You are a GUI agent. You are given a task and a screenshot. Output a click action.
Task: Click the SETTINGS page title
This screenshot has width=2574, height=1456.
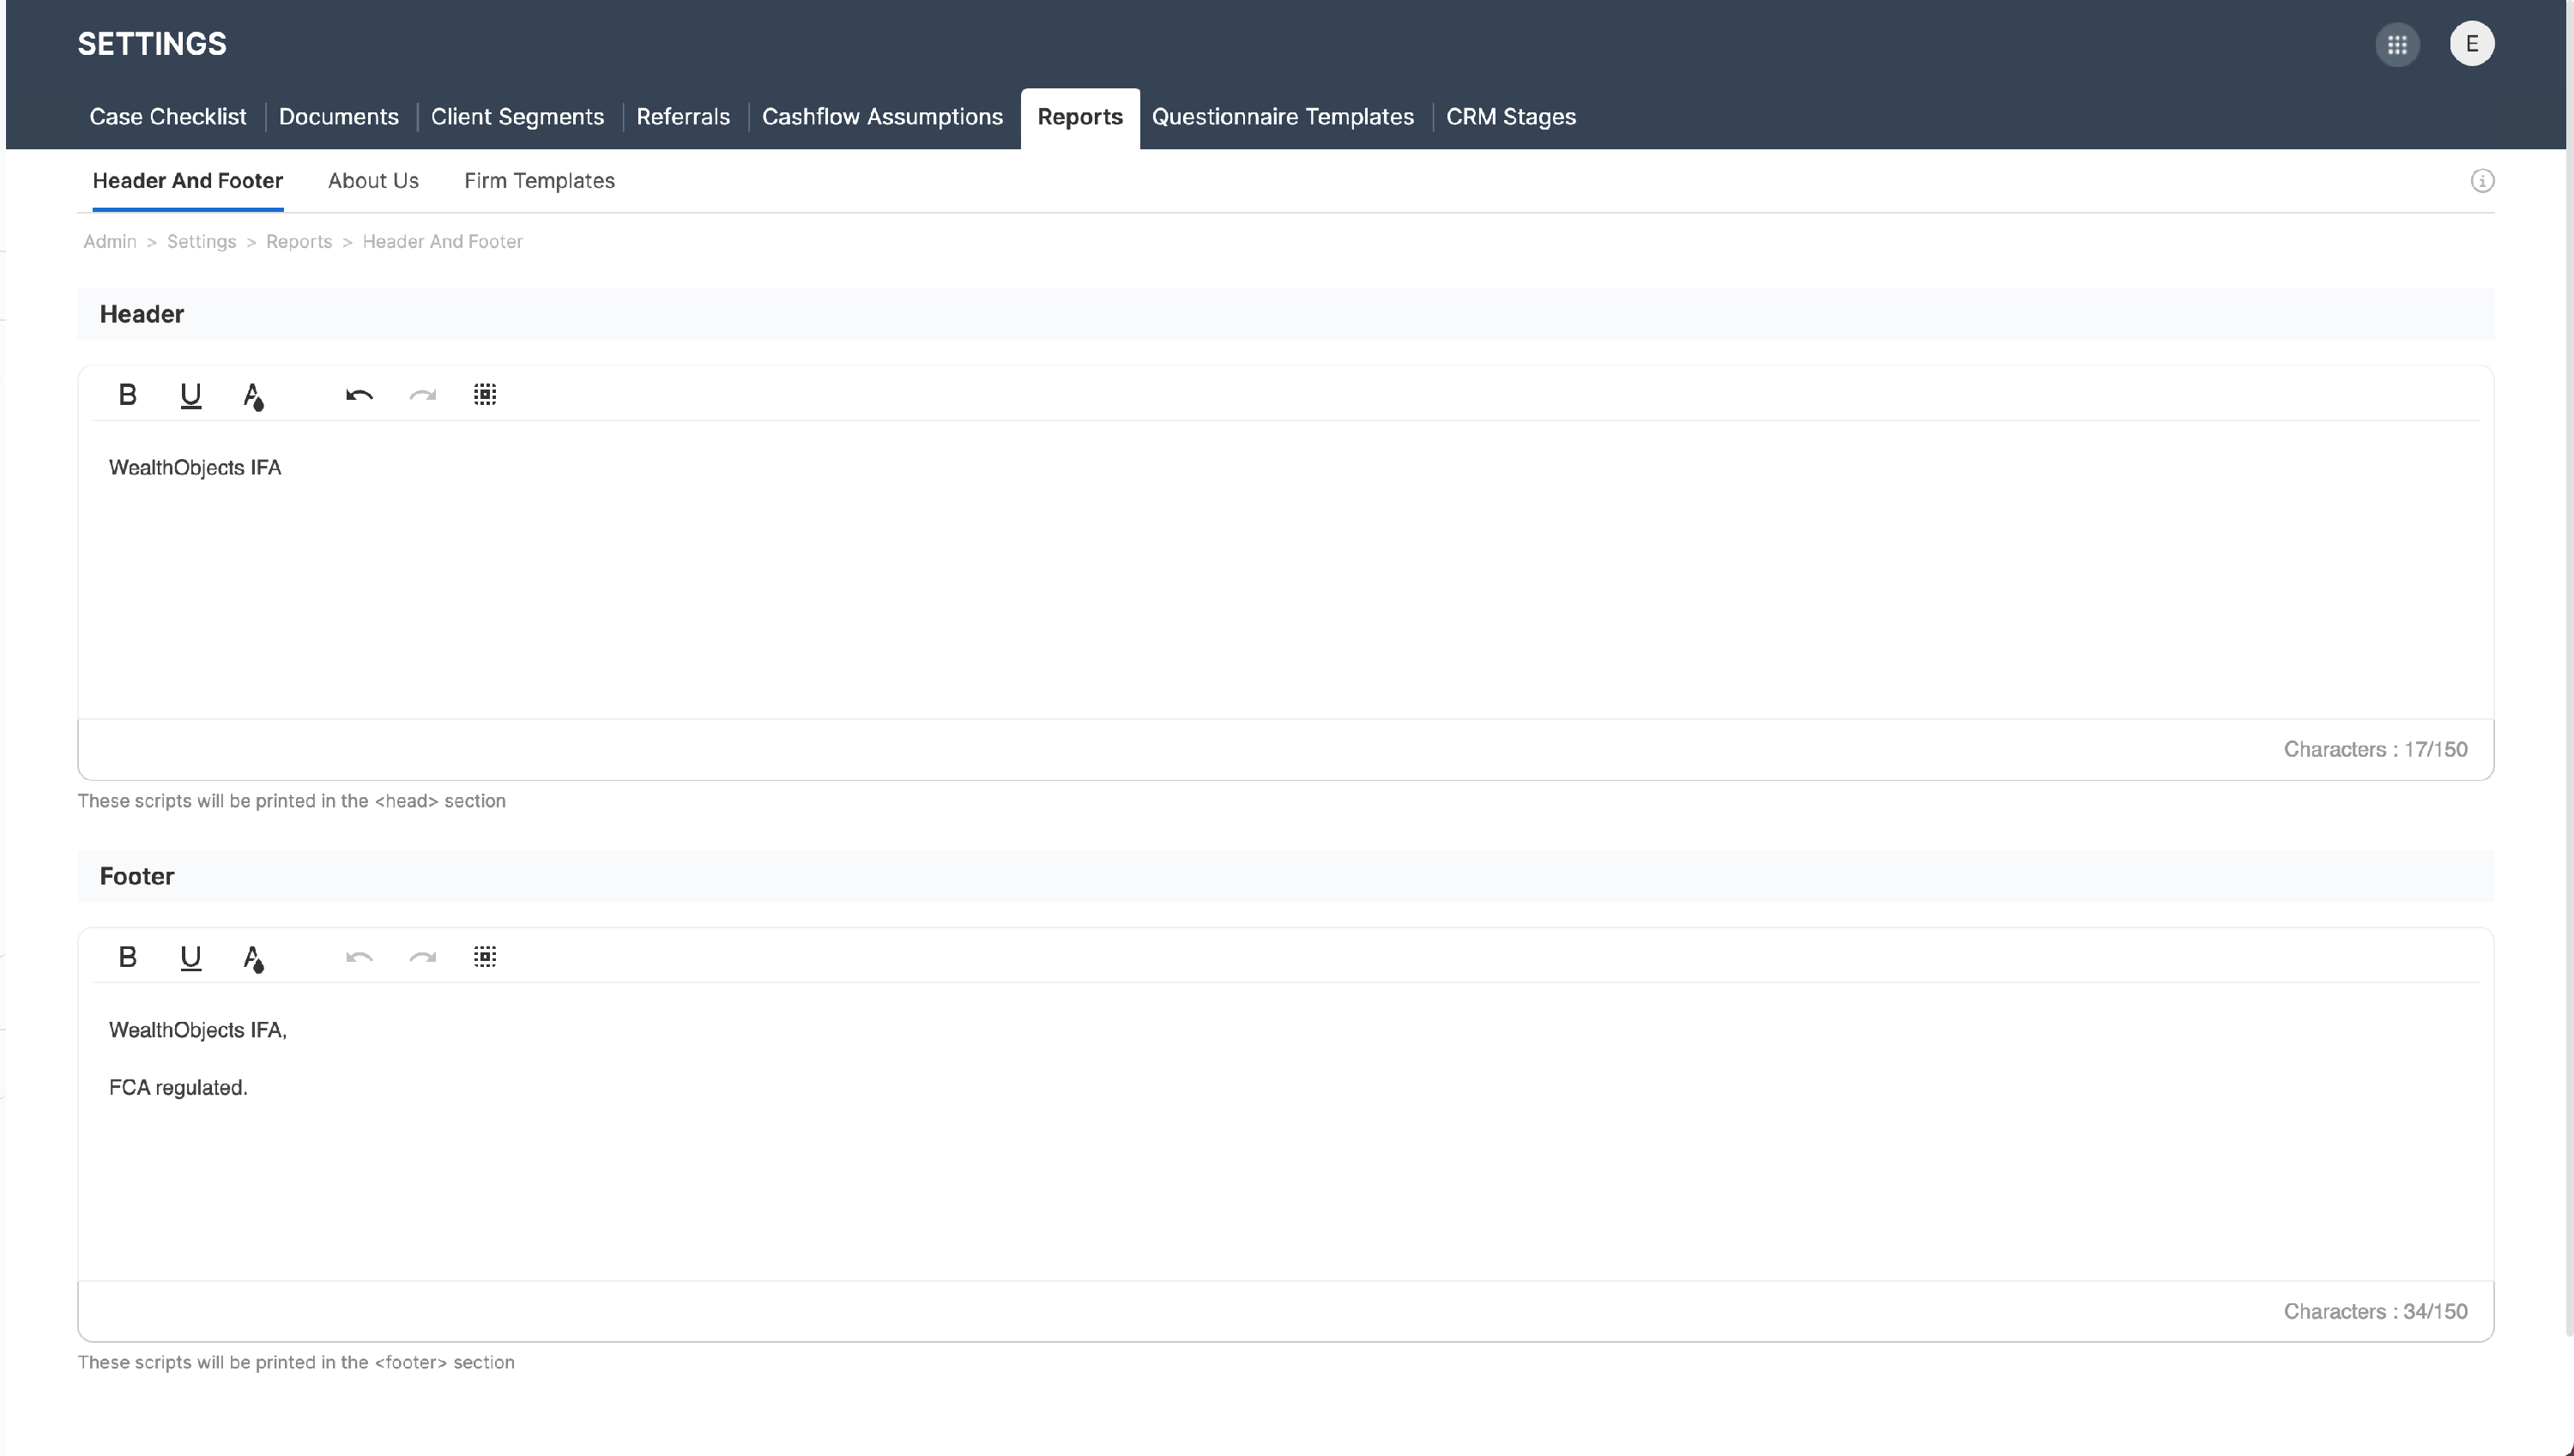152,44
